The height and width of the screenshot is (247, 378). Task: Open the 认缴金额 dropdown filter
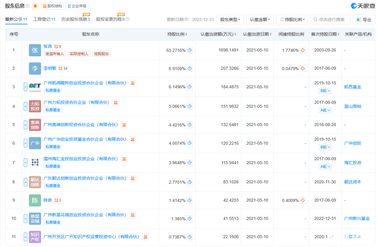pos(260,20)
